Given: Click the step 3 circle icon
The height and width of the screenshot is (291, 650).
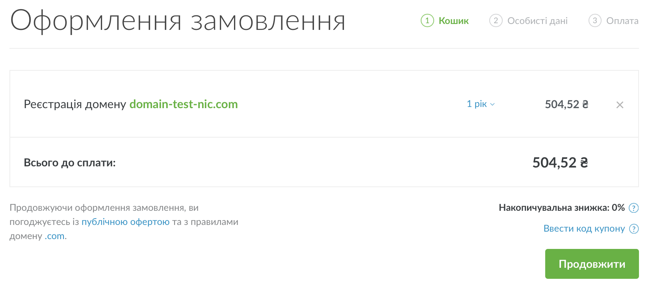Looking at the screenshot, I should pyautogui.click(x=594, y=20).
